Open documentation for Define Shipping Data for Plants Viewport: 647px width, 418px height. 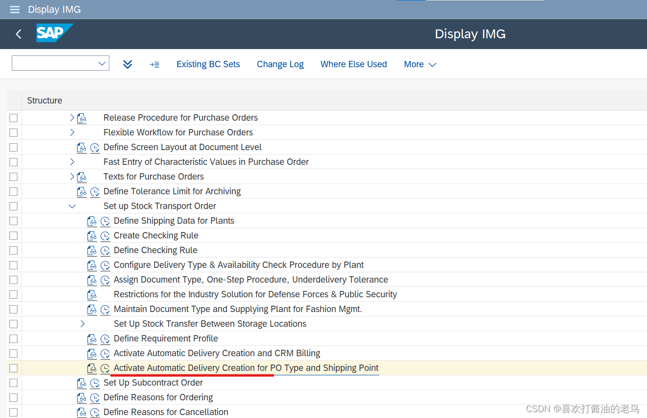(92, 221)
